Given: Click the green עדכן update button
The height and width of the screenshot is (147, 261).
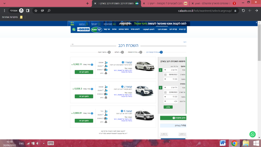Looking at the screenshot, I should point(168,107).
